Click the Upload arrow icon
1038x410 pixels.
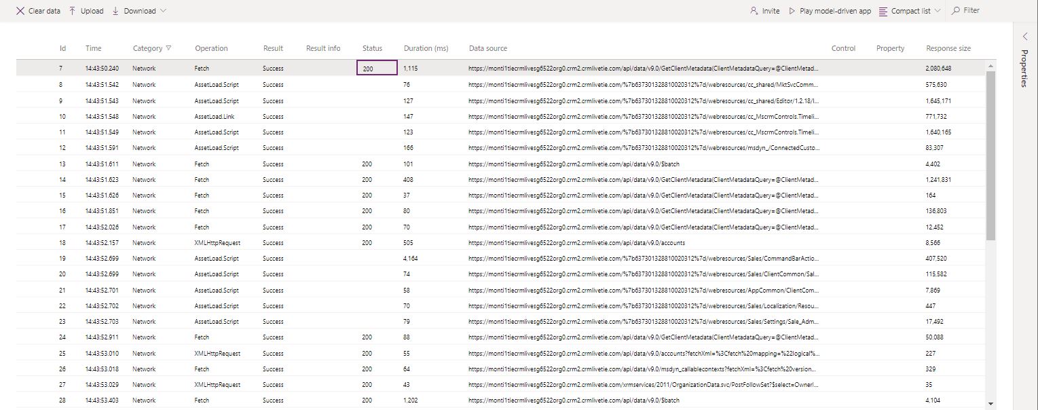73,11
